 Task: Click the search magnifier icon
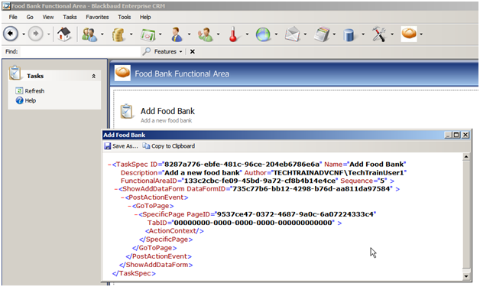(x=146, y=51)
